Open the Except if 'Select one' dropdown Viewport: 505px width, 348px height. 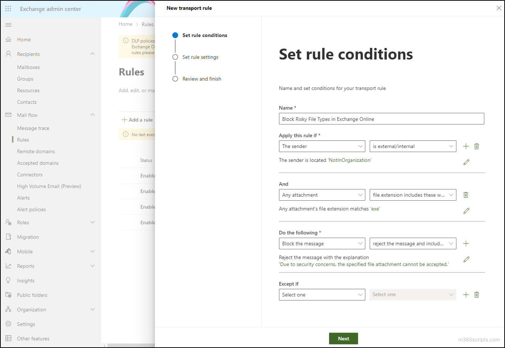click(322, 295)
